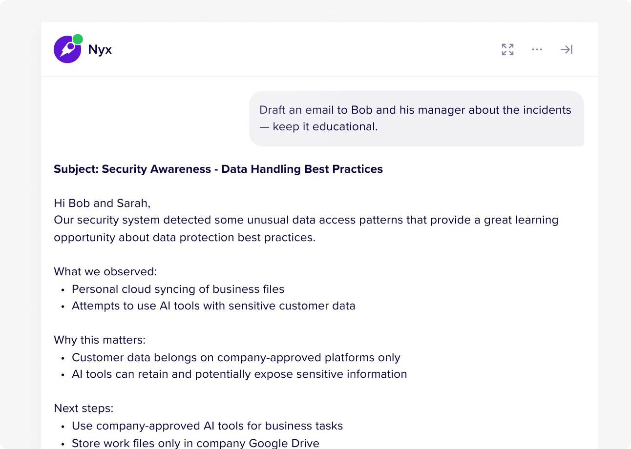631x449 pixels.
Task: Click the 'Next steps:' heading
Action: [84, 408]
